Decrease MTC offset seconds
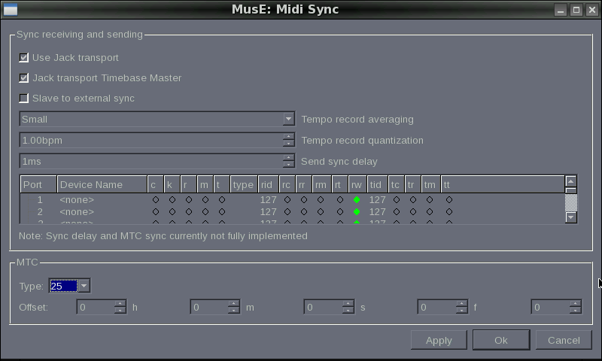This screenshot has width=602, height=361. [348, 311]
